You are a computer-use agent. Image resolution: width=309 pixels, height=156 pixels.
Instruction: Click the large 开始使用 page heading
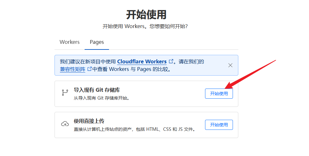click(146, 14)
